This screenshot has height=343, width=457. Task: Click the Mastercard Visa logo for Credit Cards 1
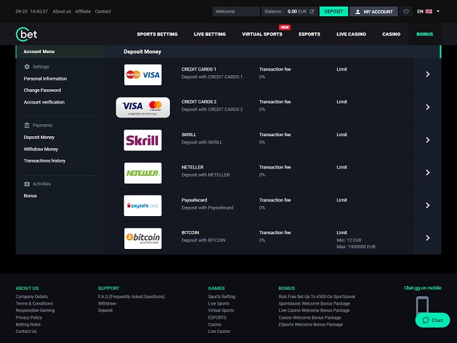142,75
